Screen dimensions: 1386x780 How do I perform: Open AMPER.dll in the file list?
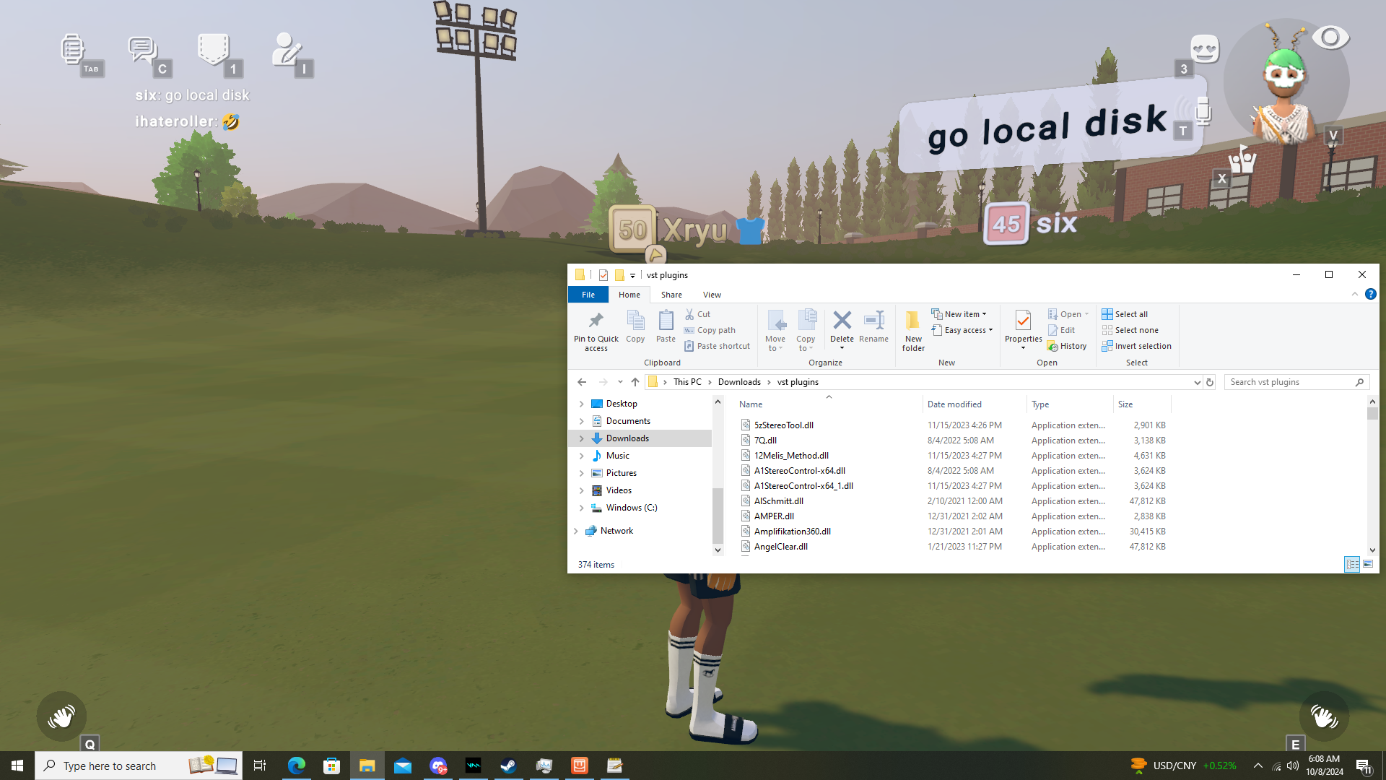(774, 516)
